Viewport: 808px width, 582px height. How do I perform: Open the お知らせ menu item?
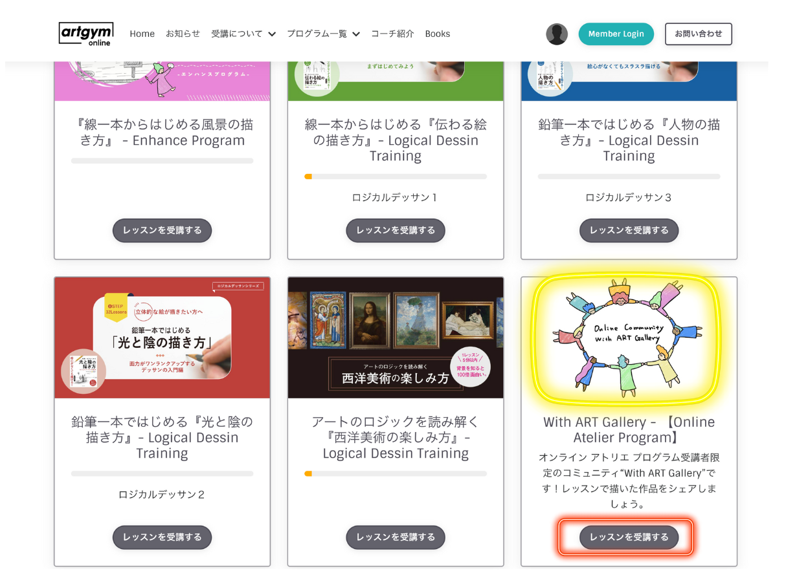[x=183, y=34]
